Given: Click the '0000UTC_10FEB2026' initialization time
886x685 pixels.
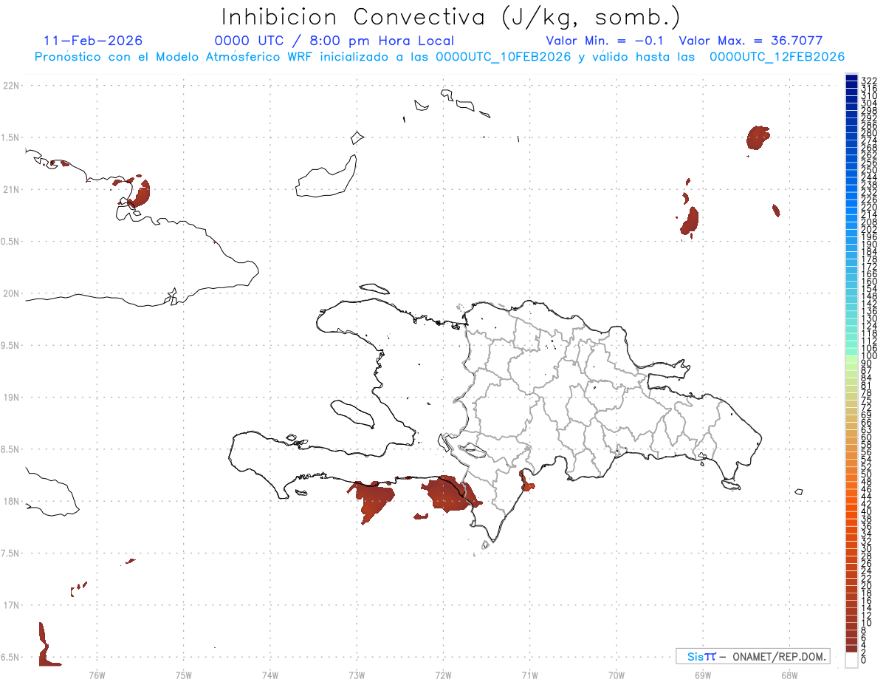Looking at the screenshot, I should [504, 57].
